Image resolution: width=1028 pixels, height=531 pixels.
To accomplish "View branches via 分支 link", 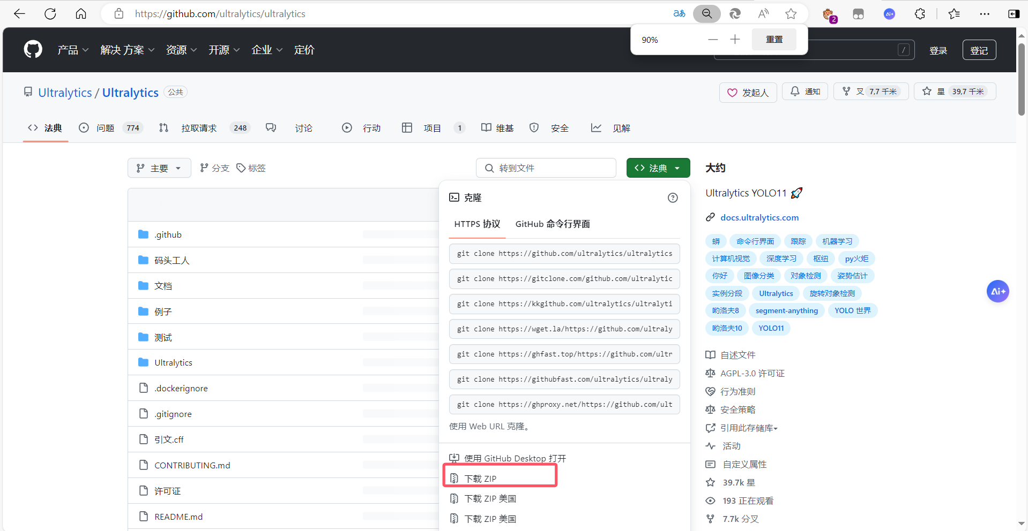I will [x=214, y=168].
